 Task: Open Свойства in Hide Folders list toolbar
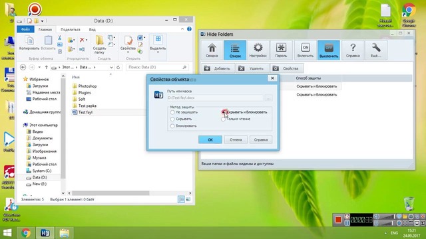pyautogui.click(x=286, y=68)
